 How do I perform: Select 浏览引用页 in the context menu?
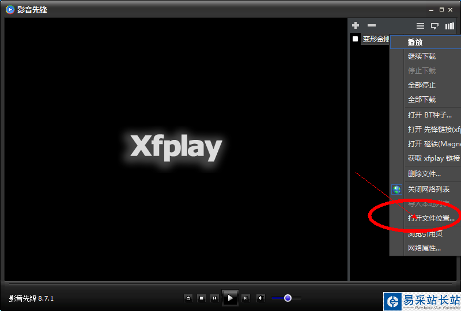pos(425,234)
